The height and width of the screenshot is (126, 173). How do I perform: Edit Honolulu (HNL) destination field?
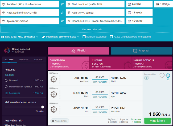tap(95, 21)
